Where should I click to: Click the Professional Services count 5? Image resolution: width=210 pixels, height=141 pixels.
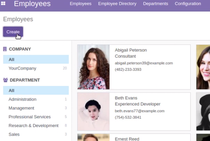[x=66, y=117]
